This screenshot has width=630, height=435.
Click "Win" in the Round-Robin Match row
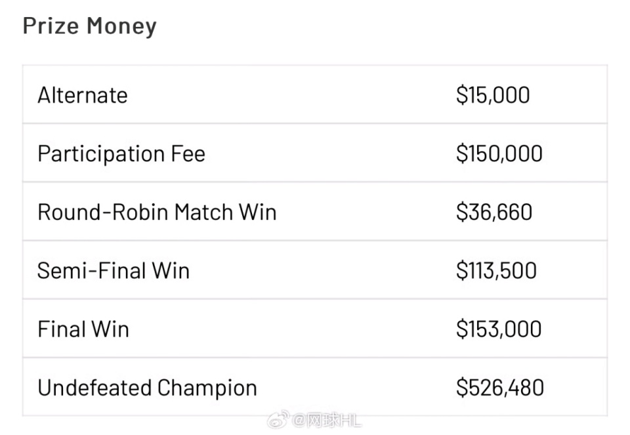(257, 212)
